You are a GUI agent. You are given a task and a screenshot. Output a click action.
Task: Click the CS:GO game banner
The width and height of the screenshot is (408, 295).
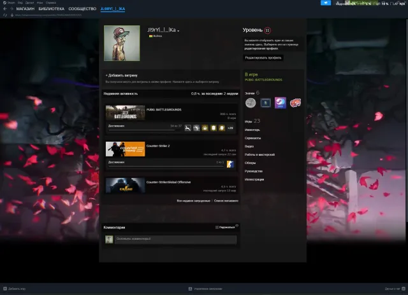[125, 185]
